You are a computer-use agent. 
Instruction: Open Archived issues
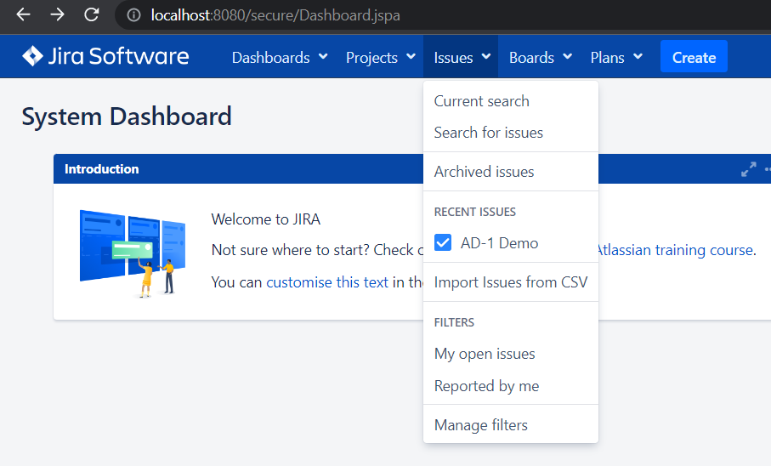click(510, 172)
